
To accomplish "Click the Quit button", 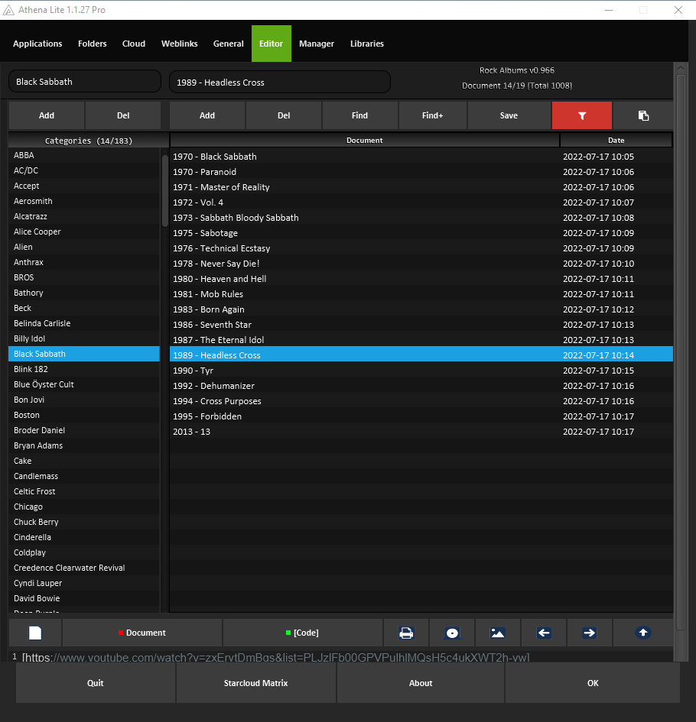I will point(96,683).
